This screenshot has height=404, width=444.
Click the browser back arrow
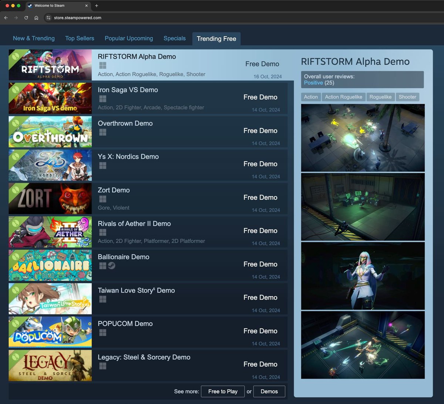(6, 18)
